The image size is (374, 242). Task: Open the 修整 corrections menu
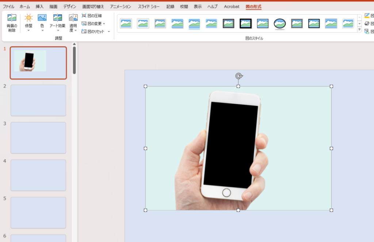(28, 22)
